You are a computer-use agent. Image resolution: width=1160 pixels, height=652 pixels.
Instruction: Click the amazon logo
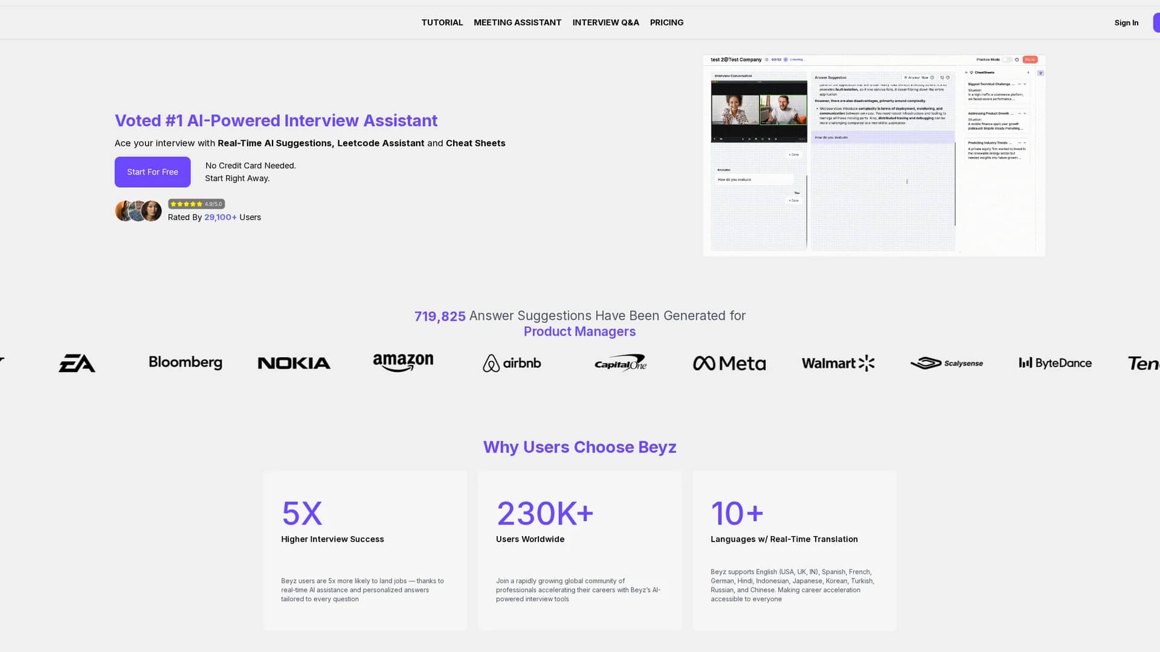403,363
